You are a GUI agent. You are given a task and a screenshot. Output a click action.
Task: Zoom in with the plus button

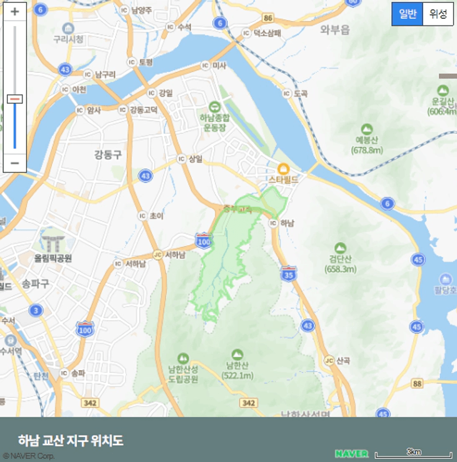click(x=15, y=12)
